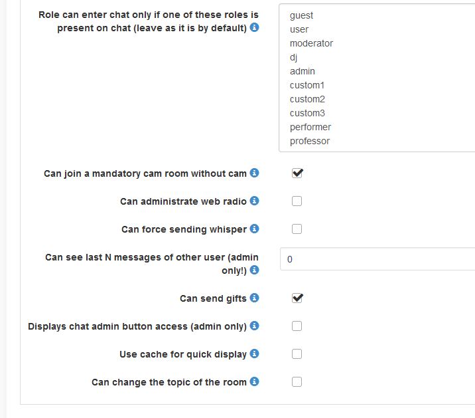475x418 pixels.
Task: Uncheck the 'Can send gifts' checkbox
Action: click(x=297, y=298)
